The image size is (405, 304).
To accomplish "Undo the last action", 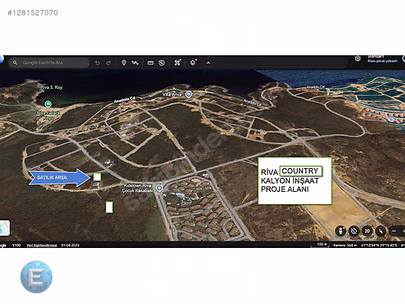I will click(x=97, y=63).
